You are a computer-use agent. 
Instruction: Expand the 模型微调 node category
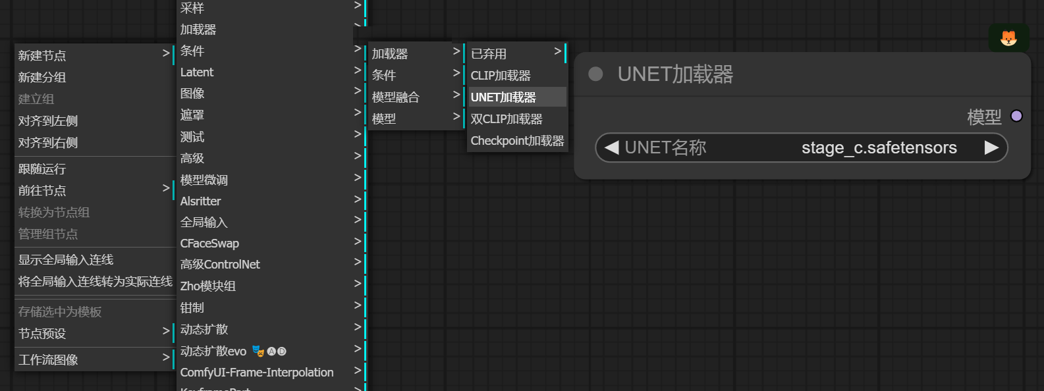click(271, 180)
